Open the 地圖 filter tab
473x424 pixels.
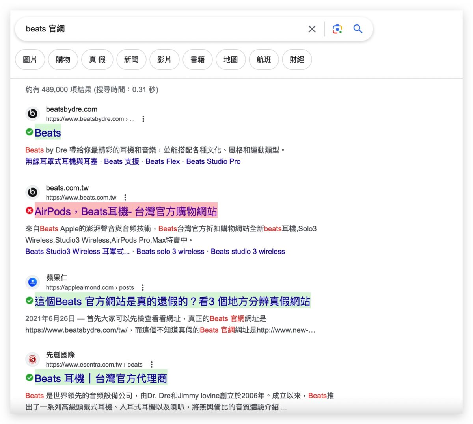[231, 59]
